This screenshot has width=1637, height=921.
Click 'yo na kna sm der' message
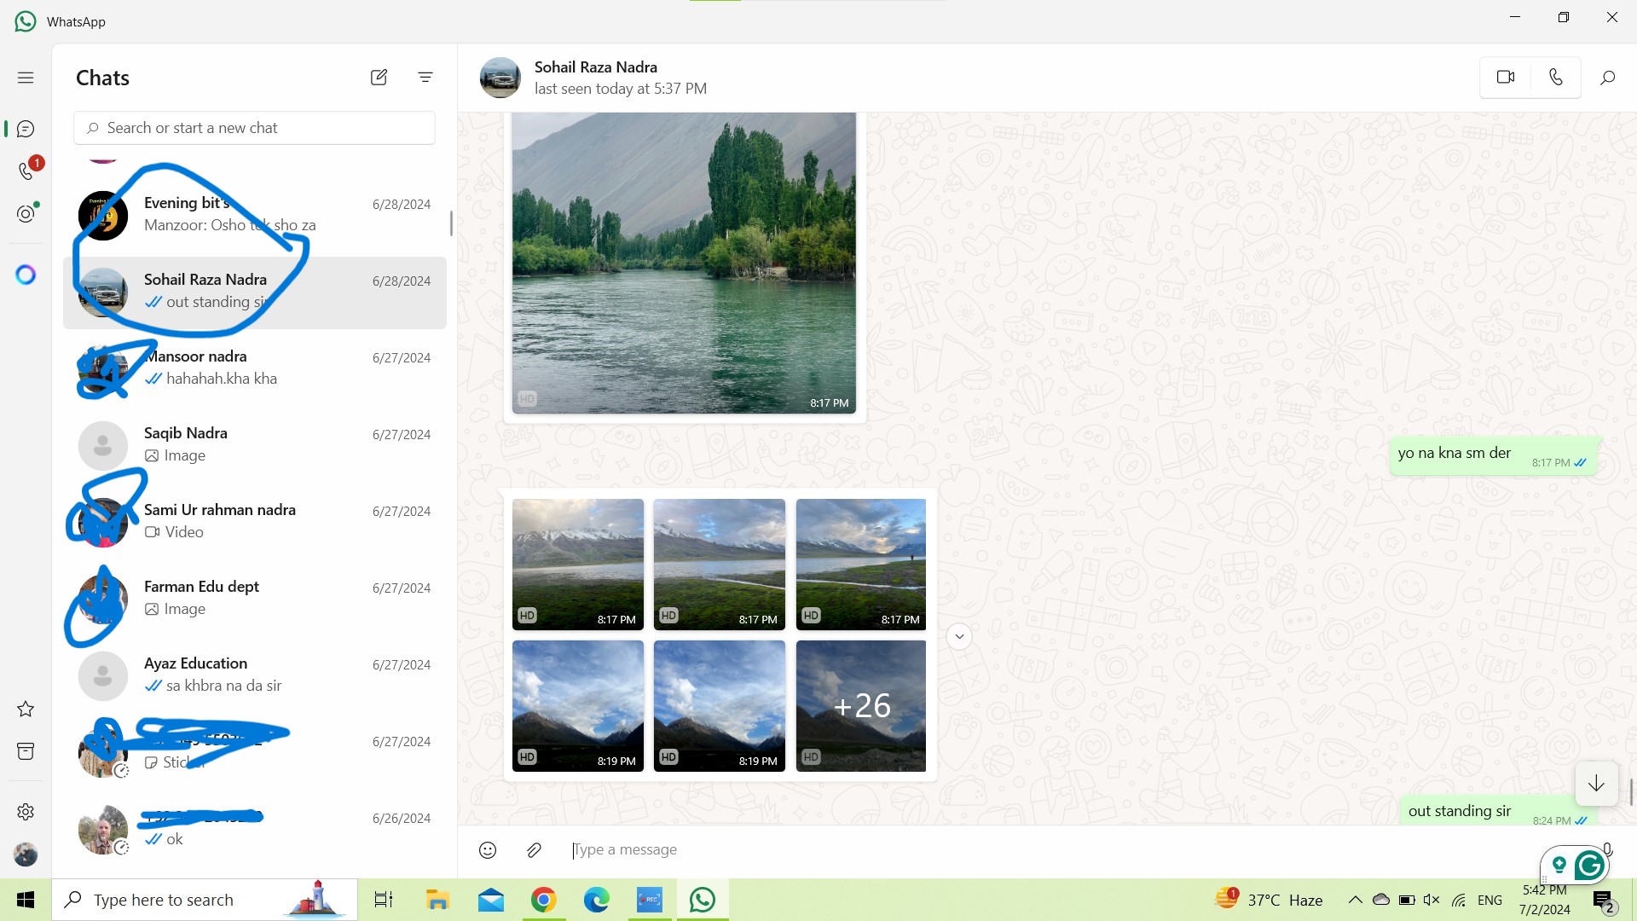click(1493, 455)
